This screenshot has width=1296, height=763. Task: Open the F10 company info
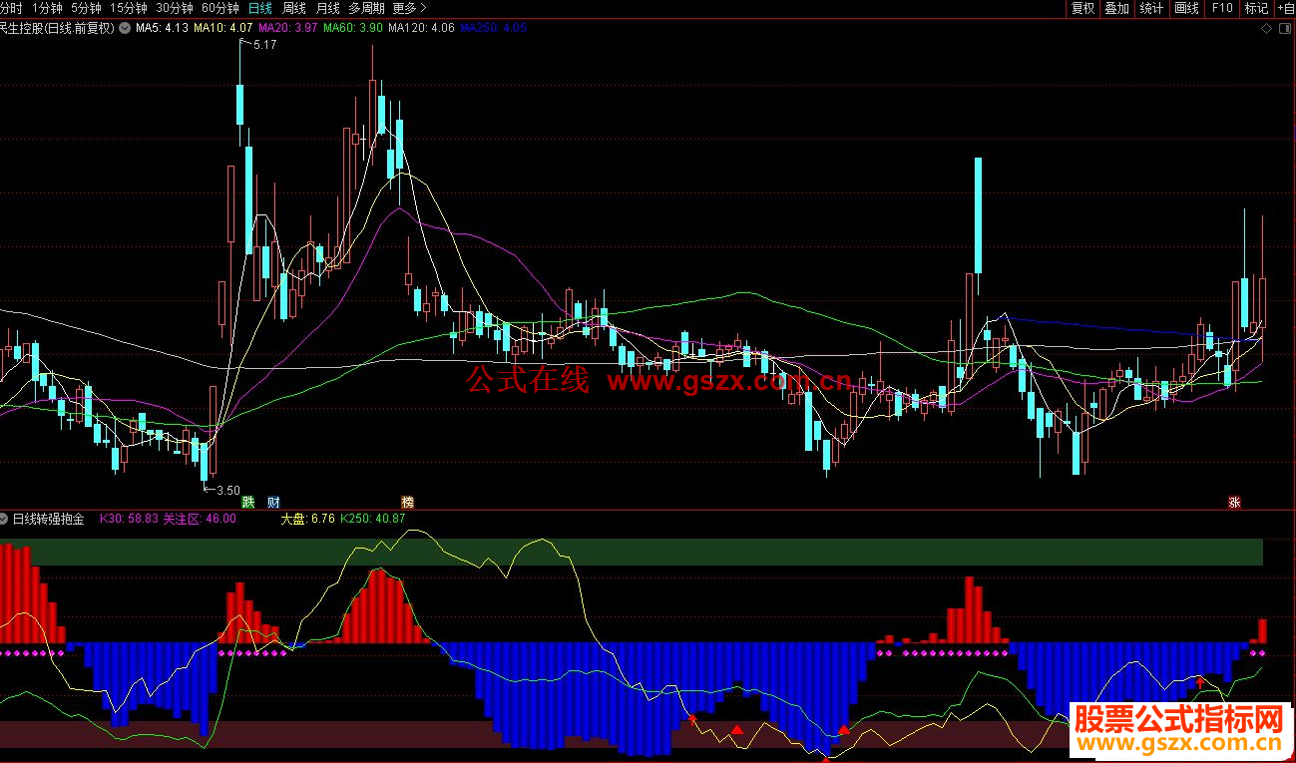coord(1222,8)
